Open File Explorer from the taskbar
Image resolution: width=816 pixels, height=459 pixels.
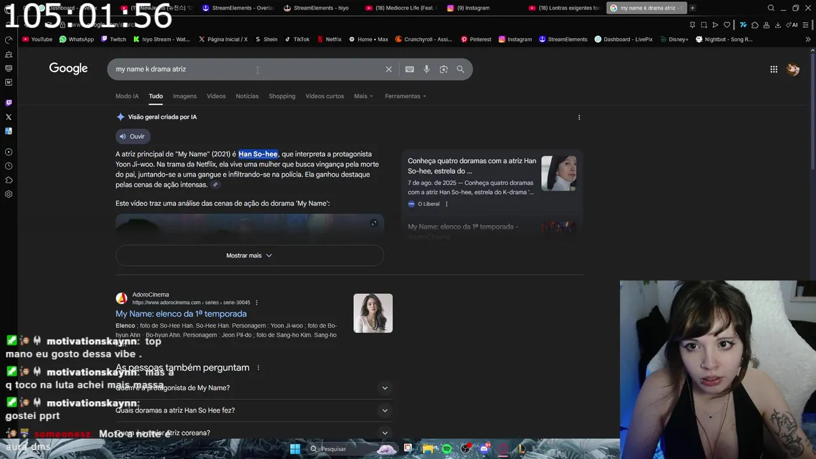[x=428, y=449]
